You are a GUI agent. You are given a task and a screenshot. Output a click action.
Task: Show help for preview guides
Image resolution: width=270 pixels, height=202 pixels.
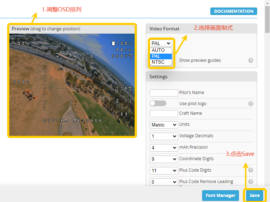251,60
